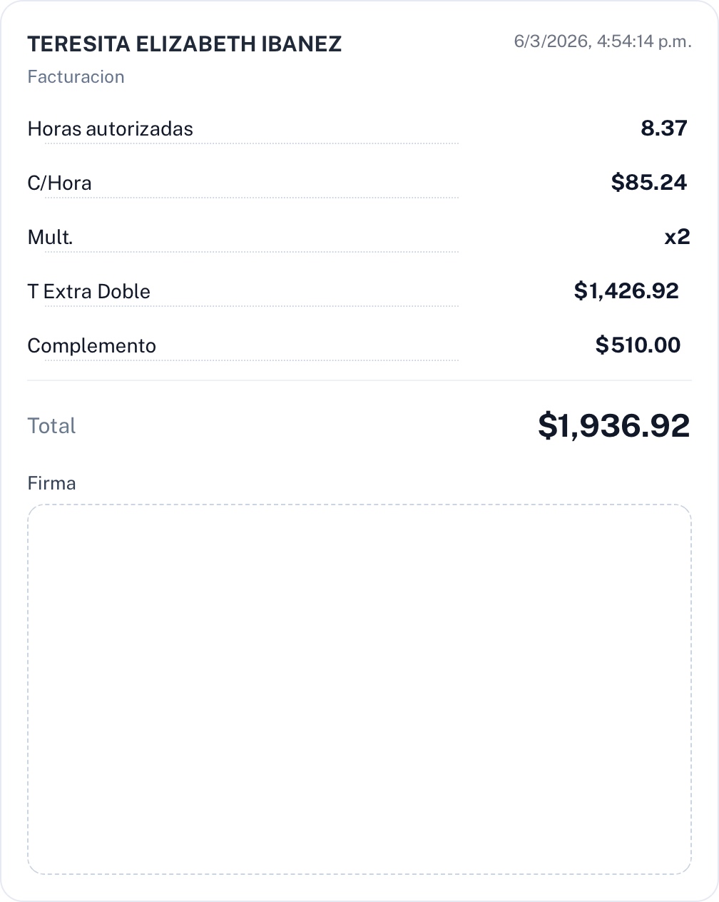
Task: Click the dotted line beneath Horas autorizadas
Action: [x=251, y=143]
